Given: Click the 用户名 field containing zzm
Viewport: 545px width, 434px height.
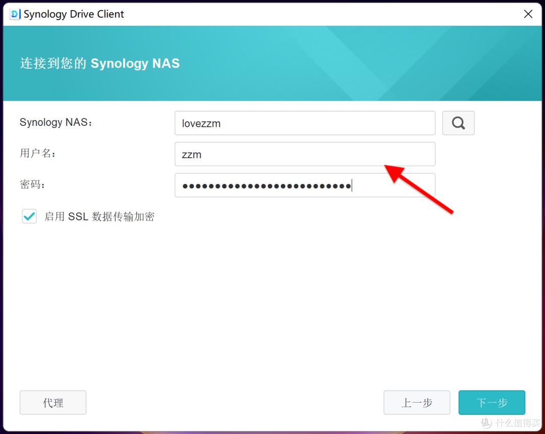Looking at the screenshot, I should click(x=304, y=154).
